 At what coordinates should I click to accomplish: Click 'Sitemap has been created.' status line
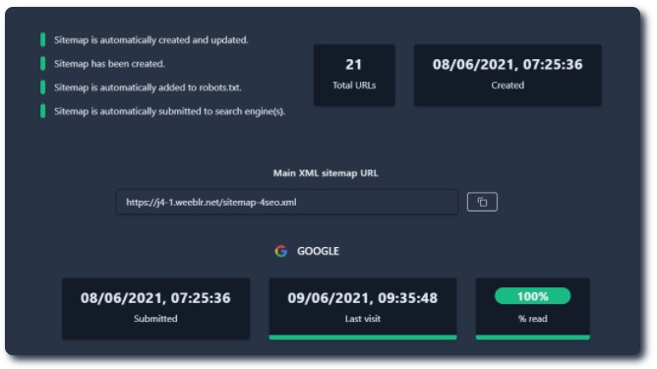[109, 64]
